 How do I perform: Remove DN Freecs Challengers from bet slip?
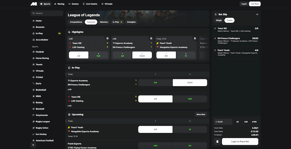click(x=215, y=38)
